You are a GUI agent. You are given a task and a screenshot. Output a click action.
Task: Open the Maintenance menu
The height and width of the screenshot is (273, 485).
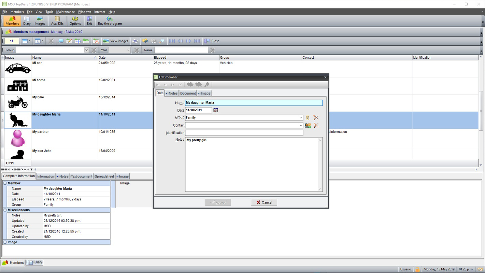coord(66,12)
